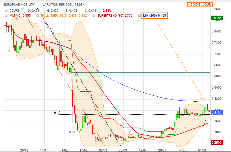Click the 01/06 date axis label
The image size is (231, 152).
pos(202,150)
